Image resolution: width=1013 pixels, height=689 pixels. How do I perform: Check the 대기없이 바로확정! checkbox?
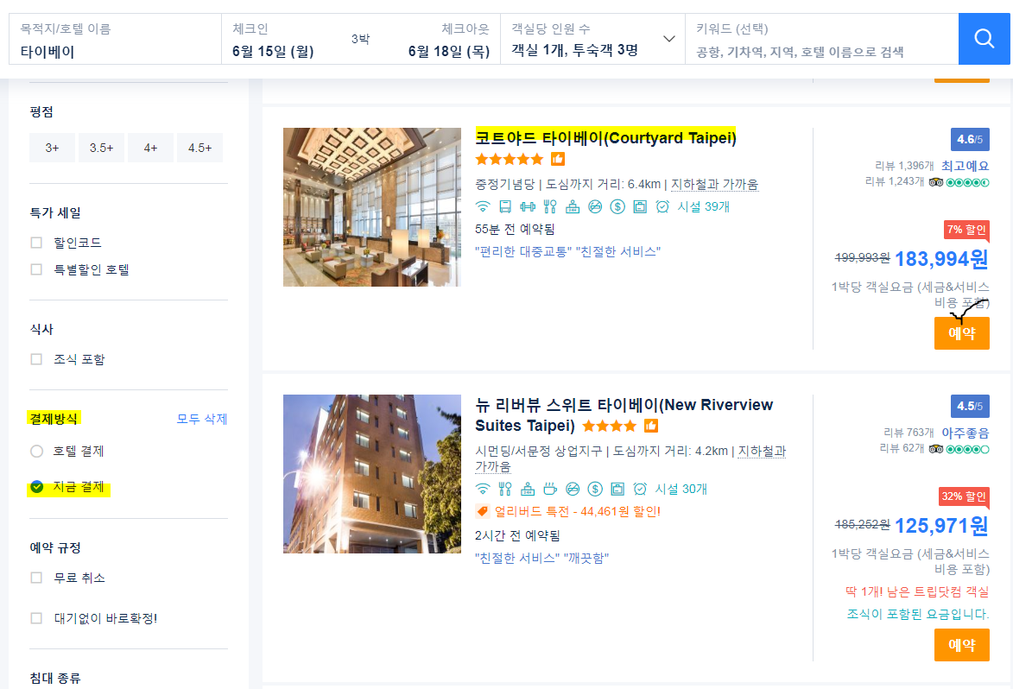click(36, 618)
